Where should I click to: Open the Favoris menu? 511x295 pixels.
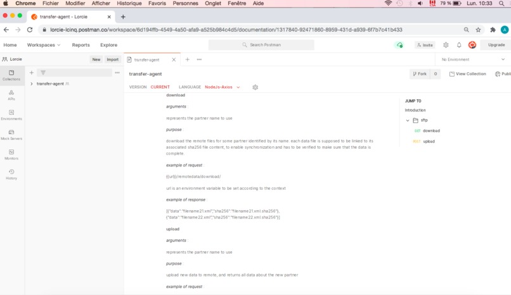(x=157, y=3)
